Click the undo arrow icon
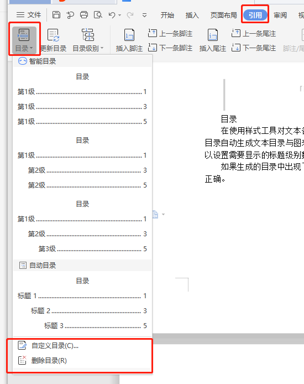The image size is (304, 384). pos(112,15)
